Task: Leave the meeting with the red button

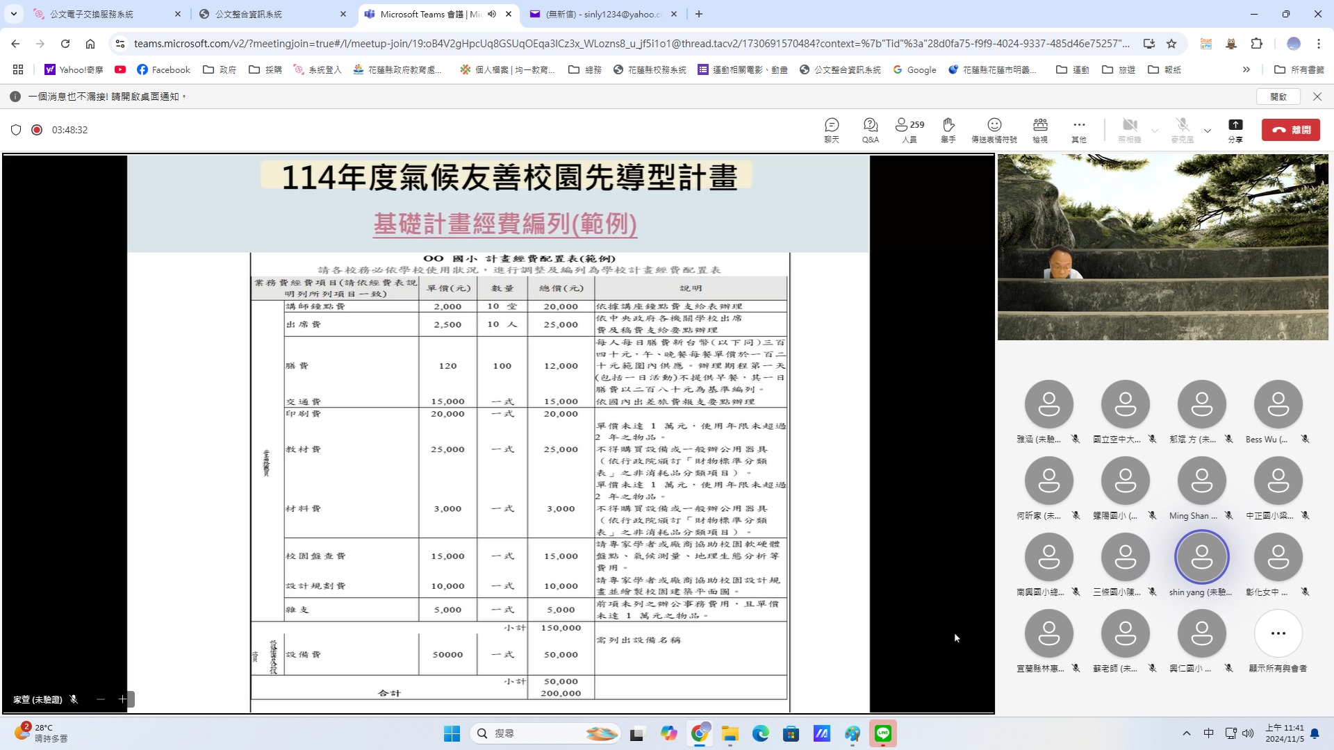Action: [1290, 130]
